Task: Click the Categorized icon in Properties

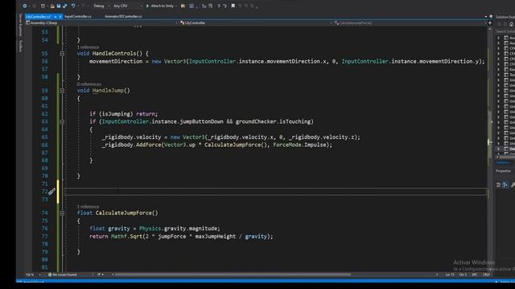Action: (x=499, y=185)
